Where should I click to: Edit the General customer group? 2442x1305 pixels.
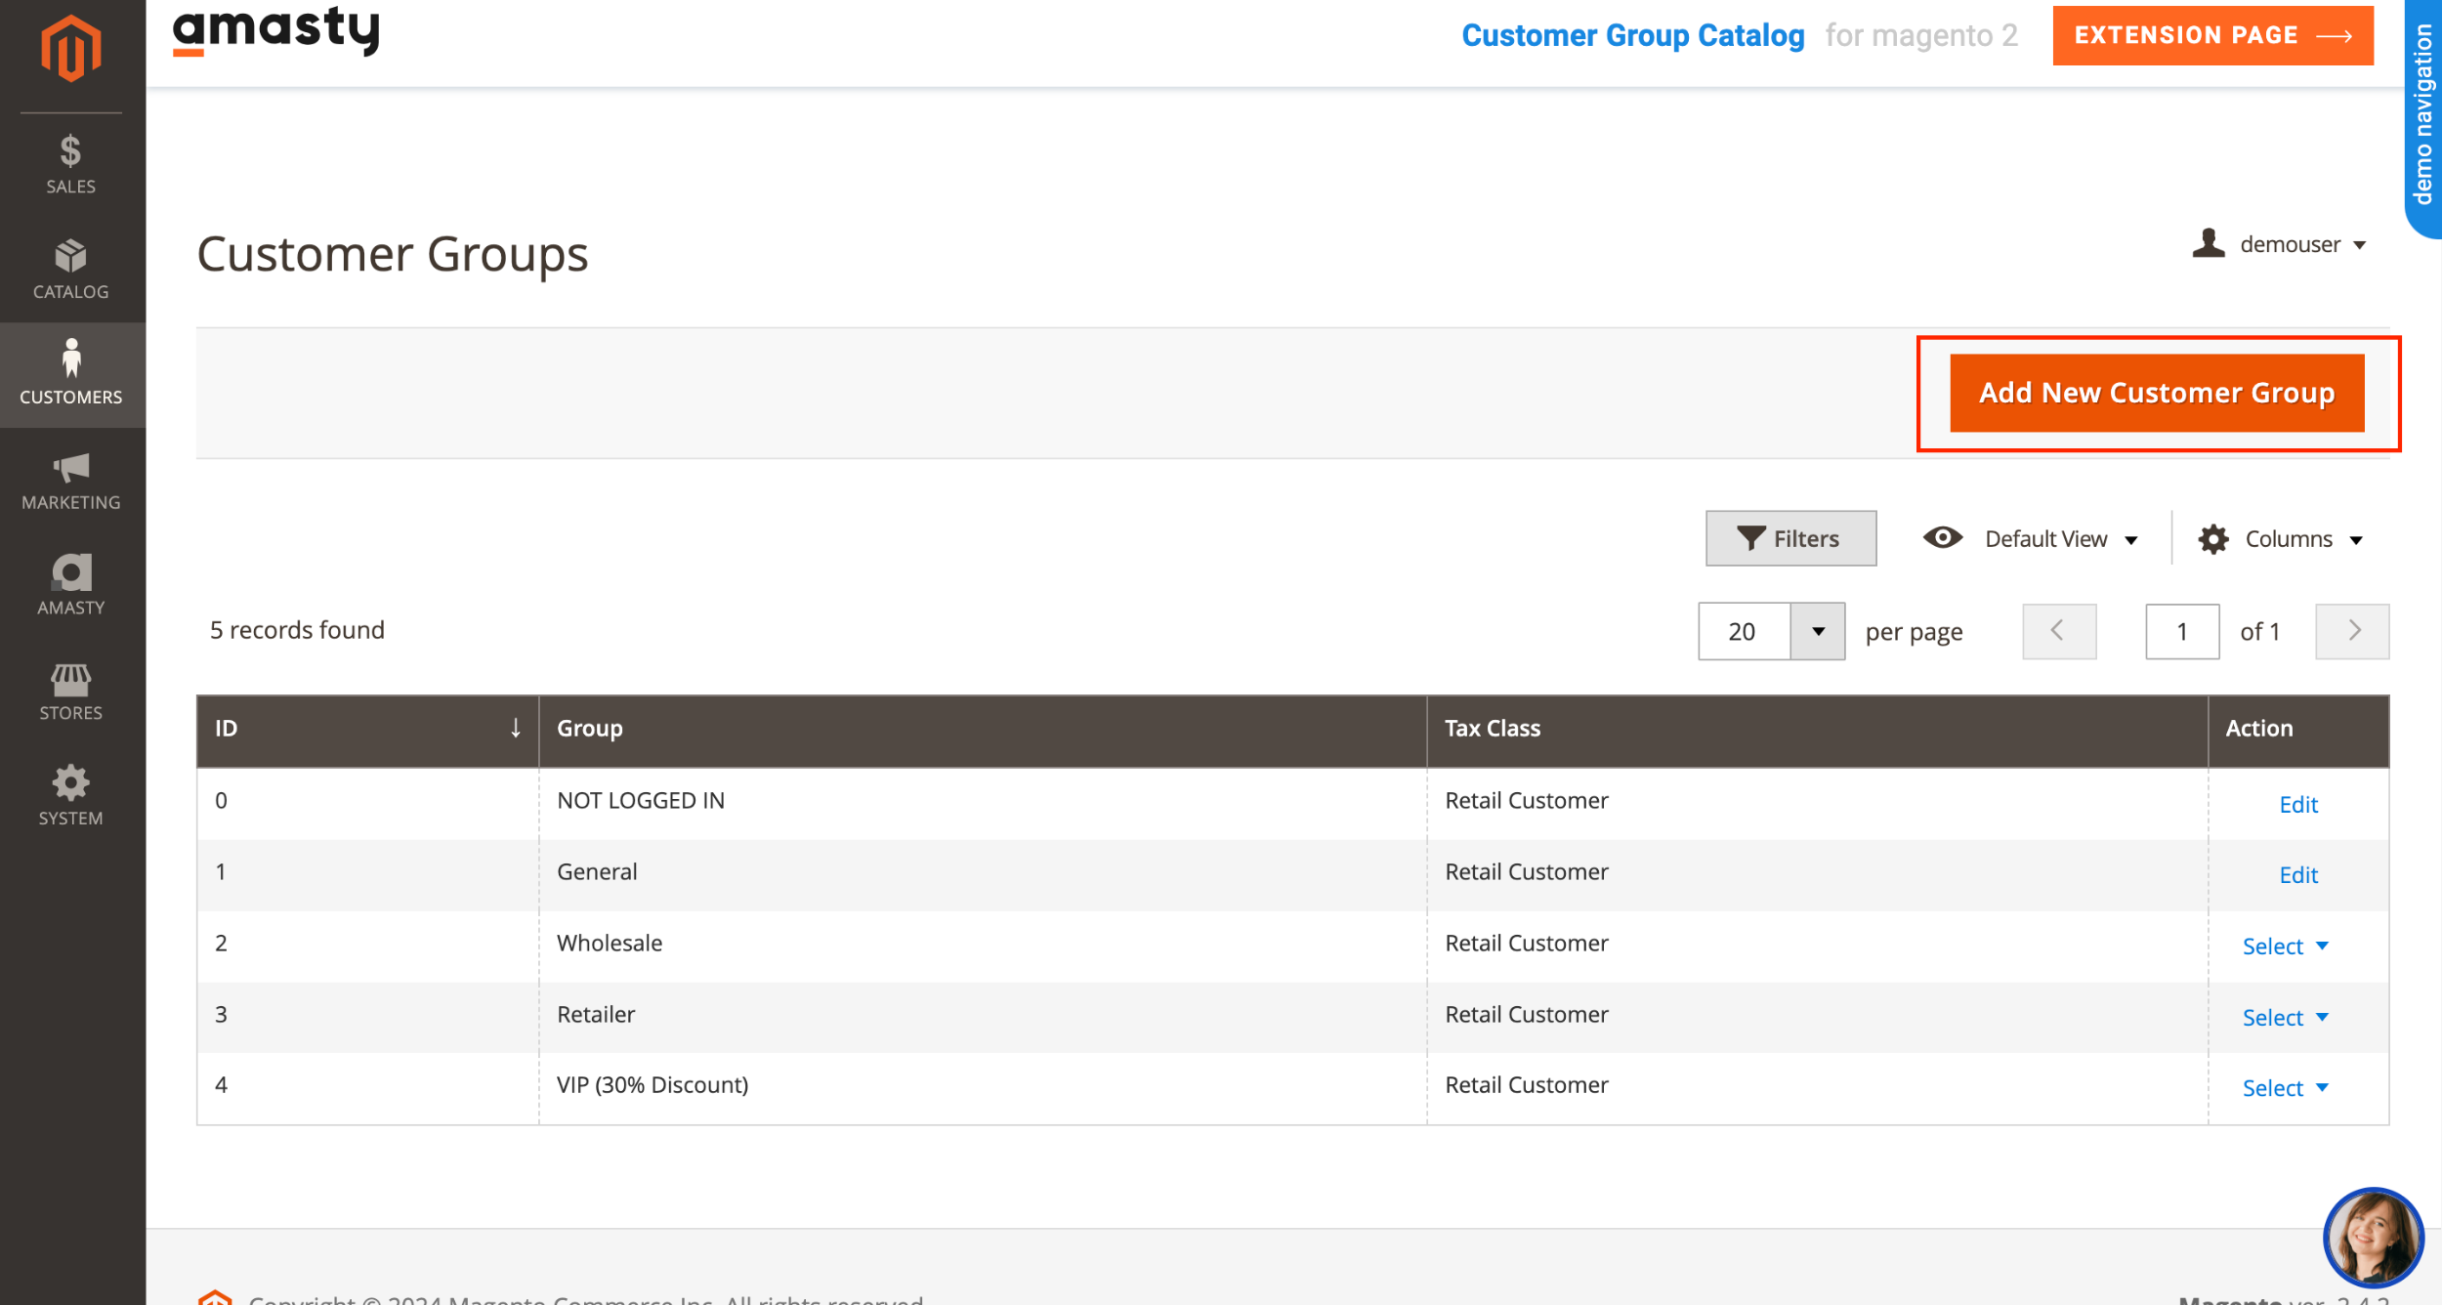point(2298,874)
